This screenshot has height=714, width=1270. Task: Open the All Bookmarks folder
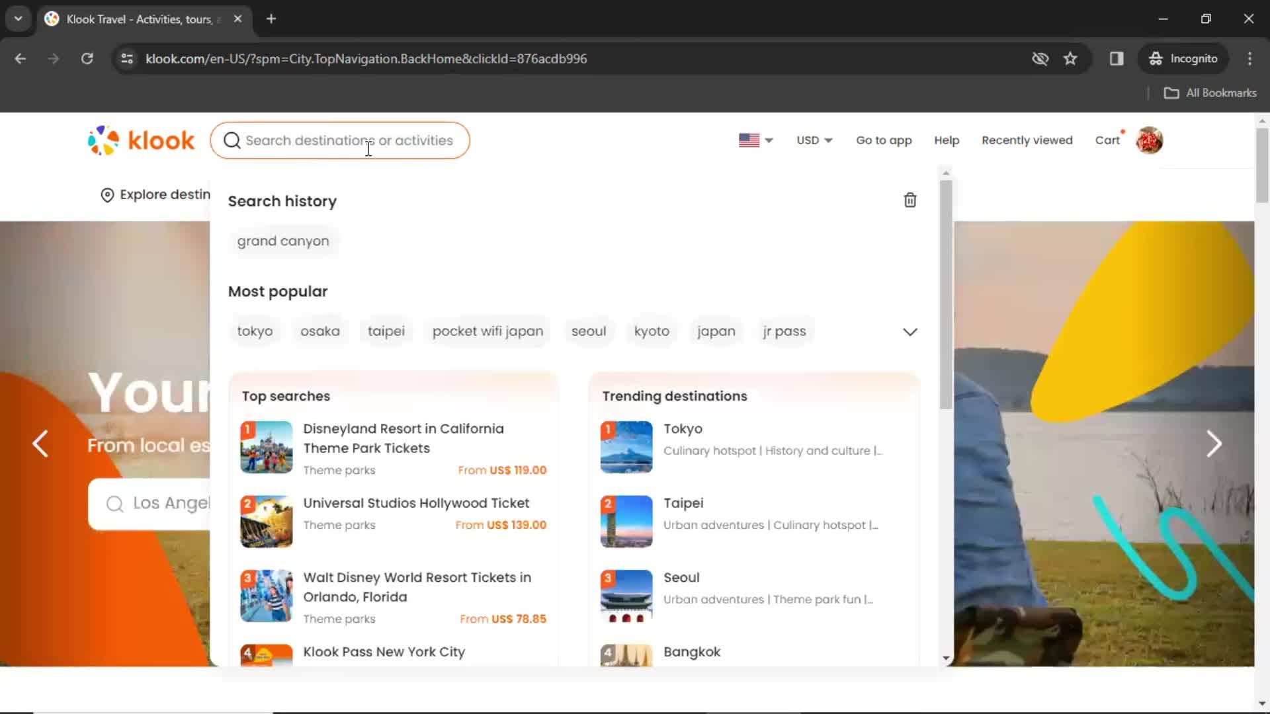tap(1210, 93)
